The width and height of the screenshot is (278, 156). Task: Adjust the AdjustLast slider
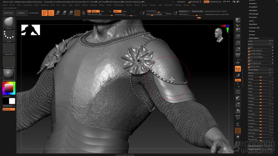(x=191, y=14)
